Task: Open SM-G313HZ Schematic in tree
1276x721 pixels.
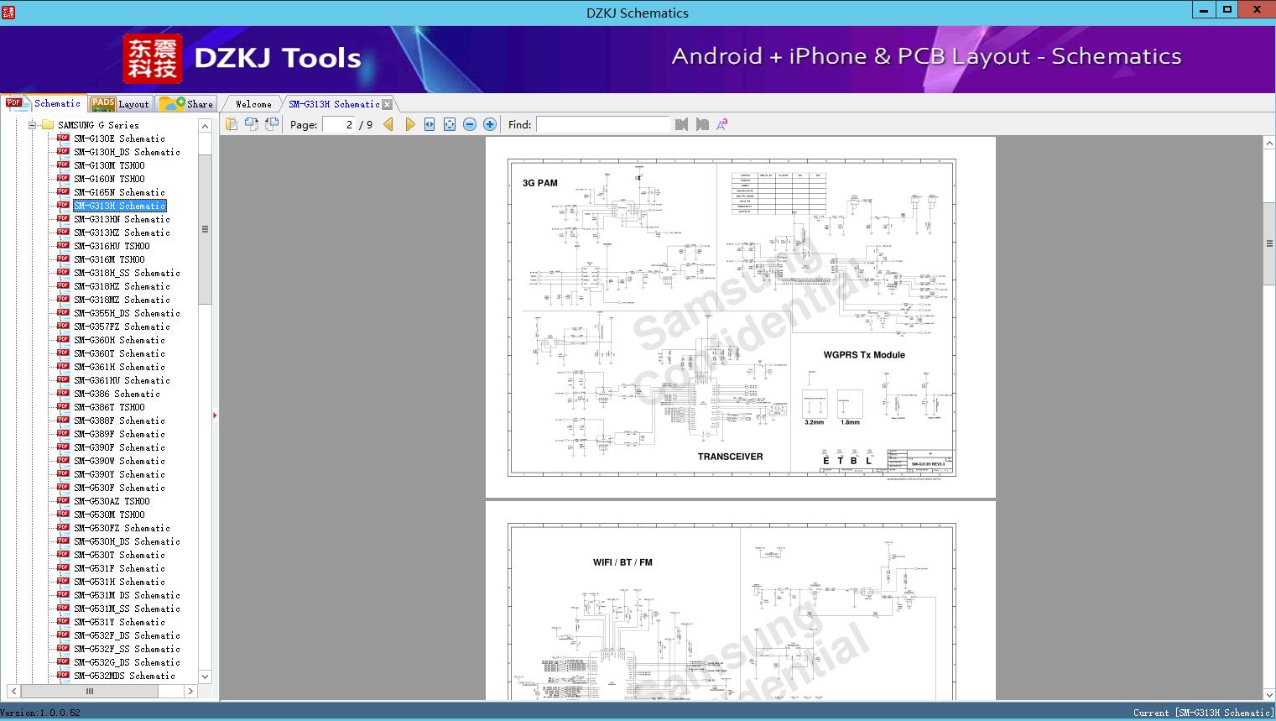Action: point(122,232)
